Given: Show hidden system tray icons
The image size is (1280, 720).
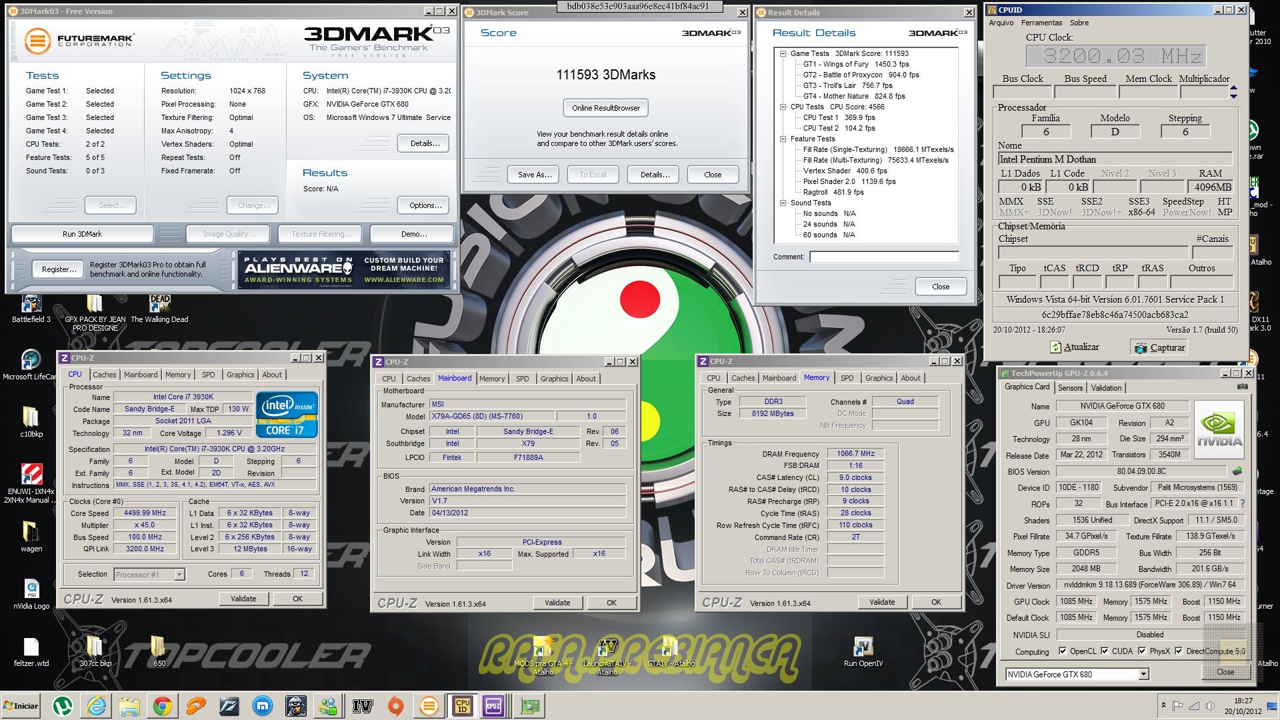Looking at the screenshot, I should pyautogui.click(x=1163, y=706).
